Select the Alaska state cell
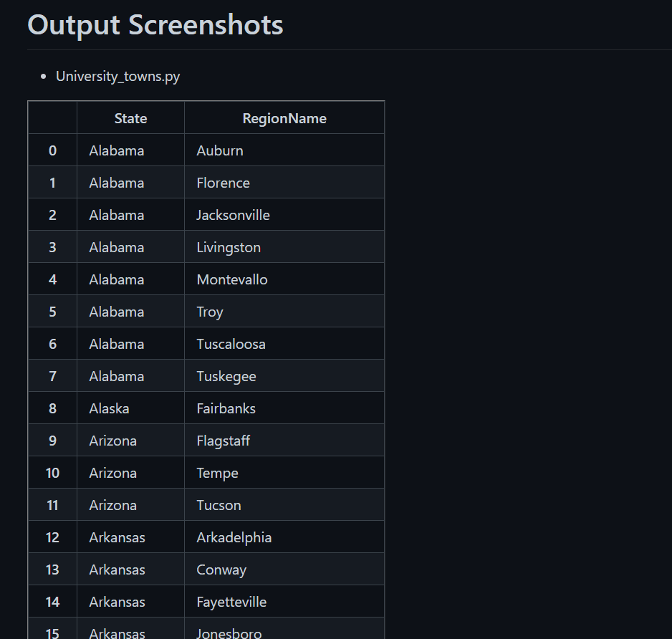The height and width of the screenshot is (639, 672). pos(130,408)
